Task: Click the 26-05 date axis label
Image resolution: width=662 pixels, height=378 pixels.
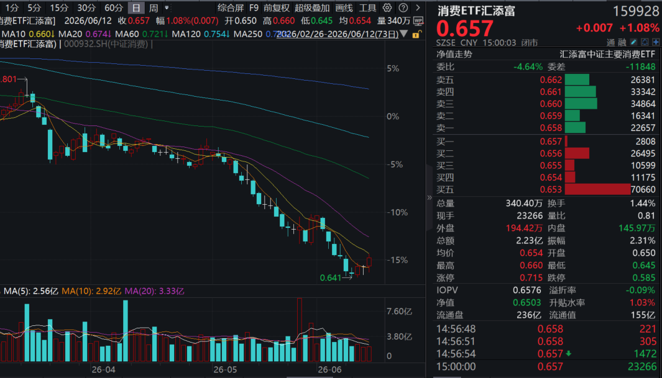Action: [x=225, y=369]
